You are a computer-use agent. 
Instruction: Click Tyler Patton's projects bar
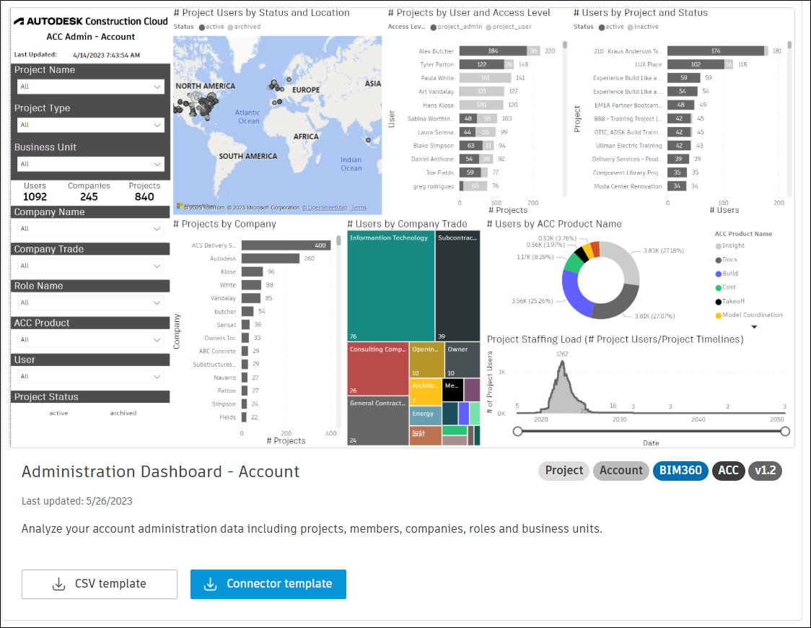point(486,64)
